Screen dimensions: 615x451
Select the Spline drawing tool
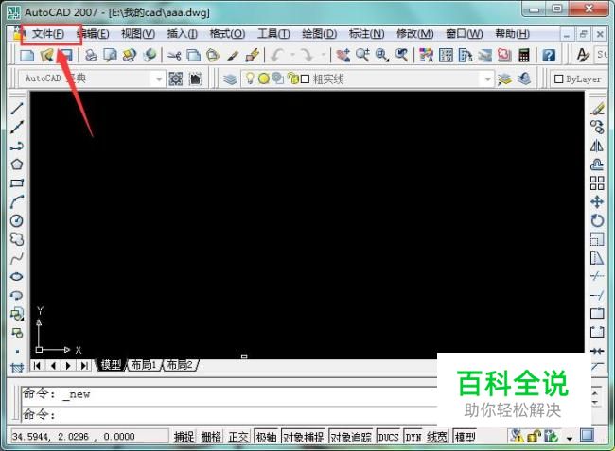click(16, 258)
